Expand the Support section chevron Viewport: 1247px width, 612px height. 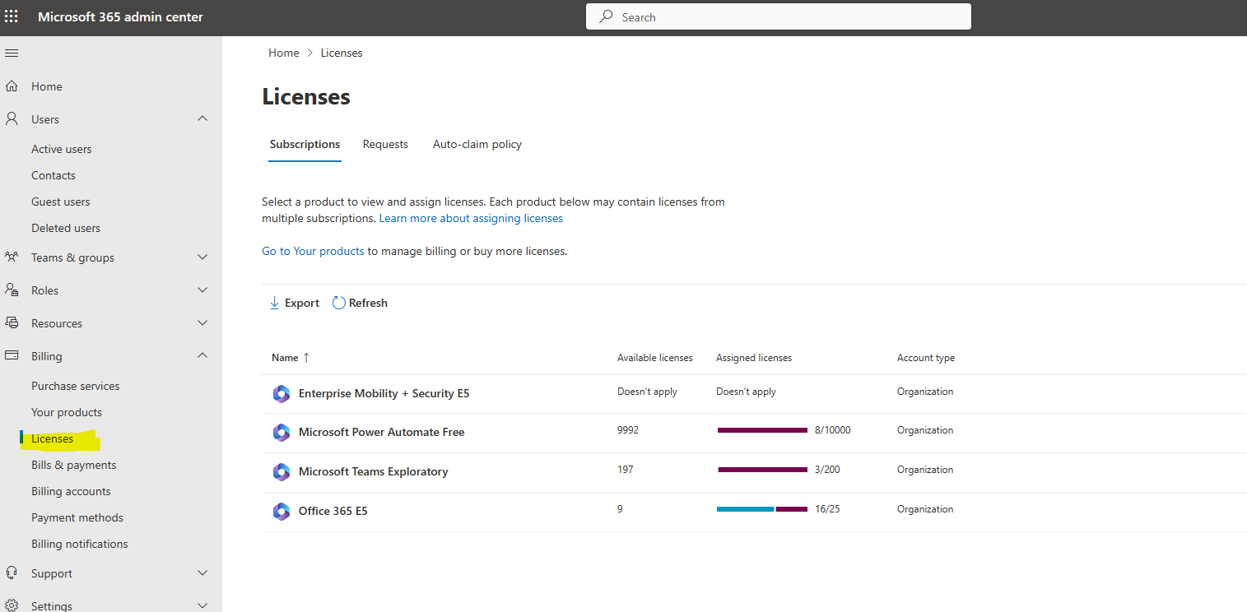(202, 573)
